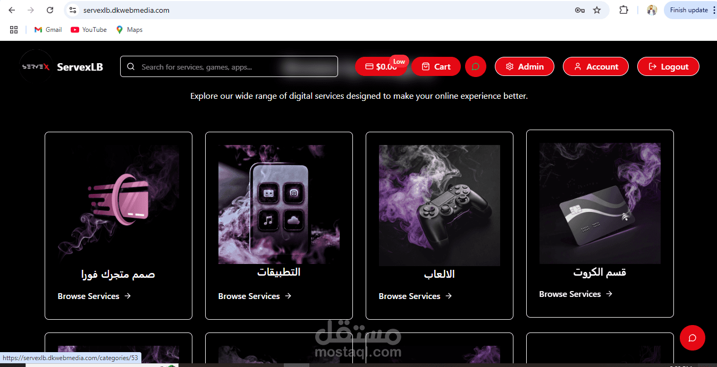717x367 pixels.
Task: Open the Chrome profile avatar
Action: pyautogui.click(x=652, y=10)
